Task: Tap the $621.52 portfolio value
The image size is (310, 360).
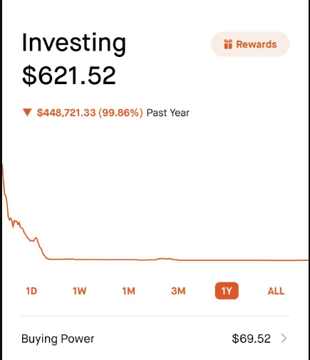Action: (69, 76)
